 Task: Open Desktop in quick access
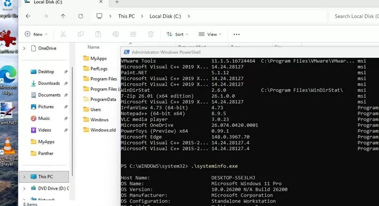[46, 72]
